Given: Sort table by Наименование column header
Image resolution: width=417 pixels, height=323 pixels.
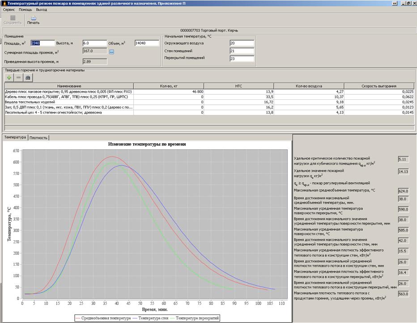Looking at the screenshot, I should pyautogui.click(x=69, y=86).
